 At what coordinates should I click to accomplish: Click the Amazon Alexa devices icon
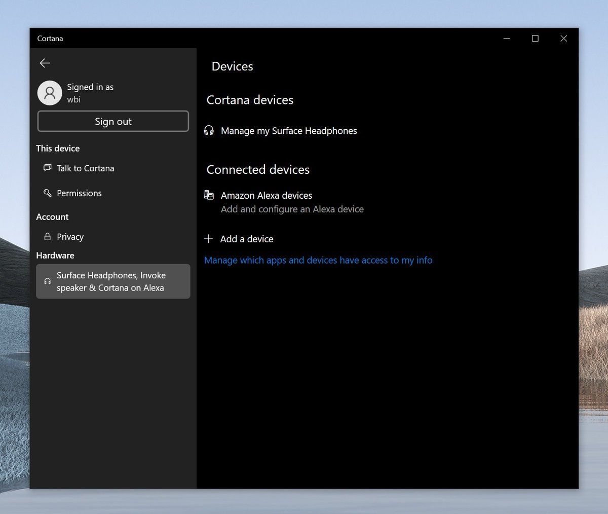pyautogui.click(x=209, y=195)
